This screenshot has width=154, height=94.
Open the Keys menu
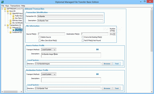[x=7, y=6]
